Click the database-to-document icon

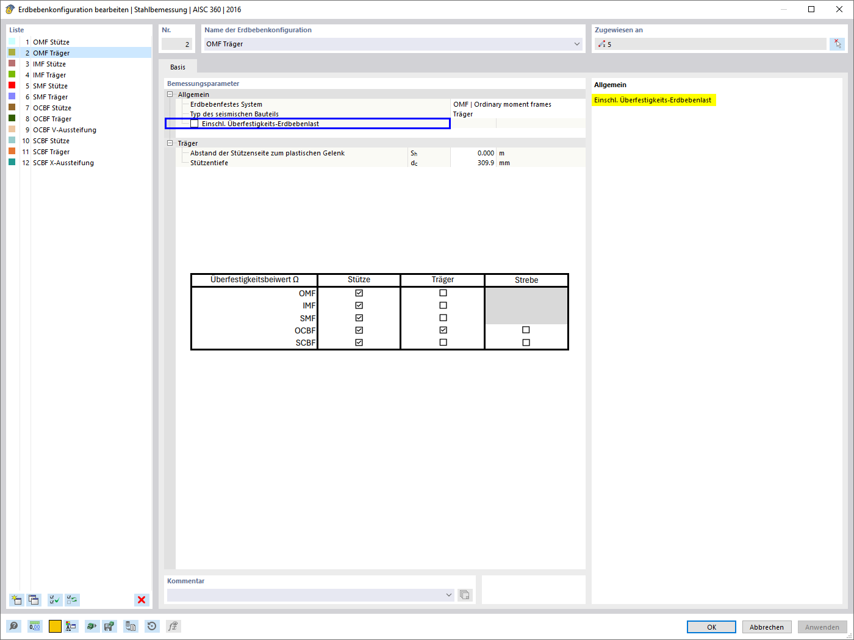coord(131,626)
